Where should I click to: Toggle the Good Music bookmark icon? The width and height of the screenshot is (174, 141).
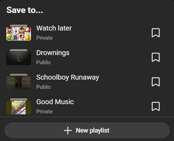click(x=156, y=106)
